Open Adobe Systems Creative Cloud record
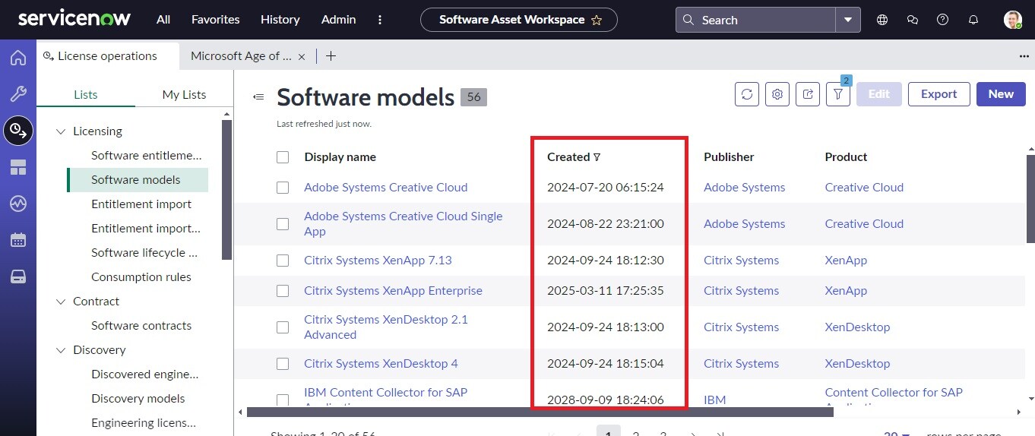 tap(385, 188)
